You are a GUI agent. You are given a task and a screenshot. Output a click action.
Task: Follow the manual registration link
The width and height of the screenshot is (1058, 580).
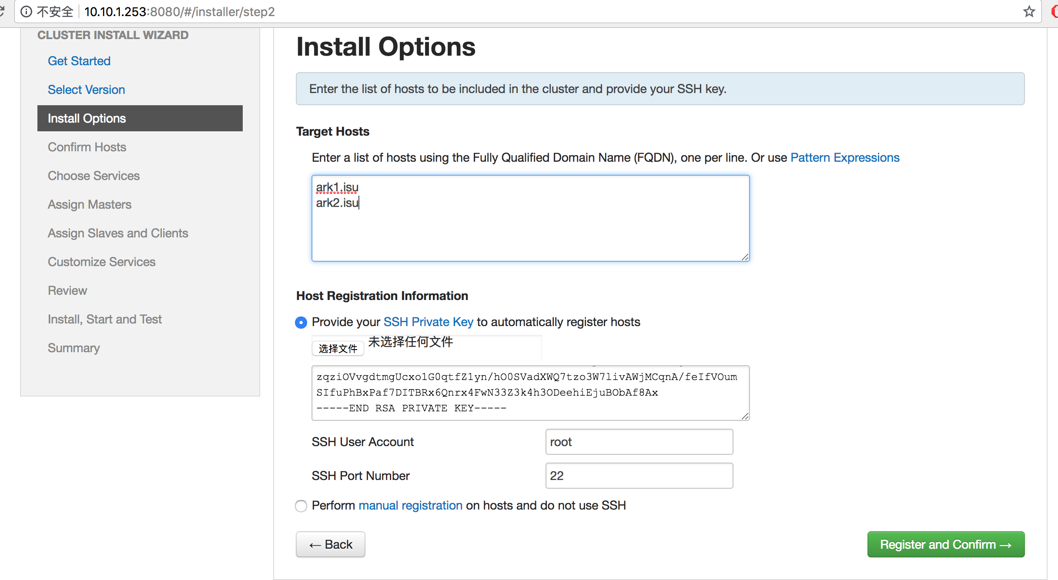410,505
